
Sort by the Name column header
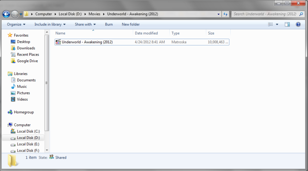click(93, 33)
